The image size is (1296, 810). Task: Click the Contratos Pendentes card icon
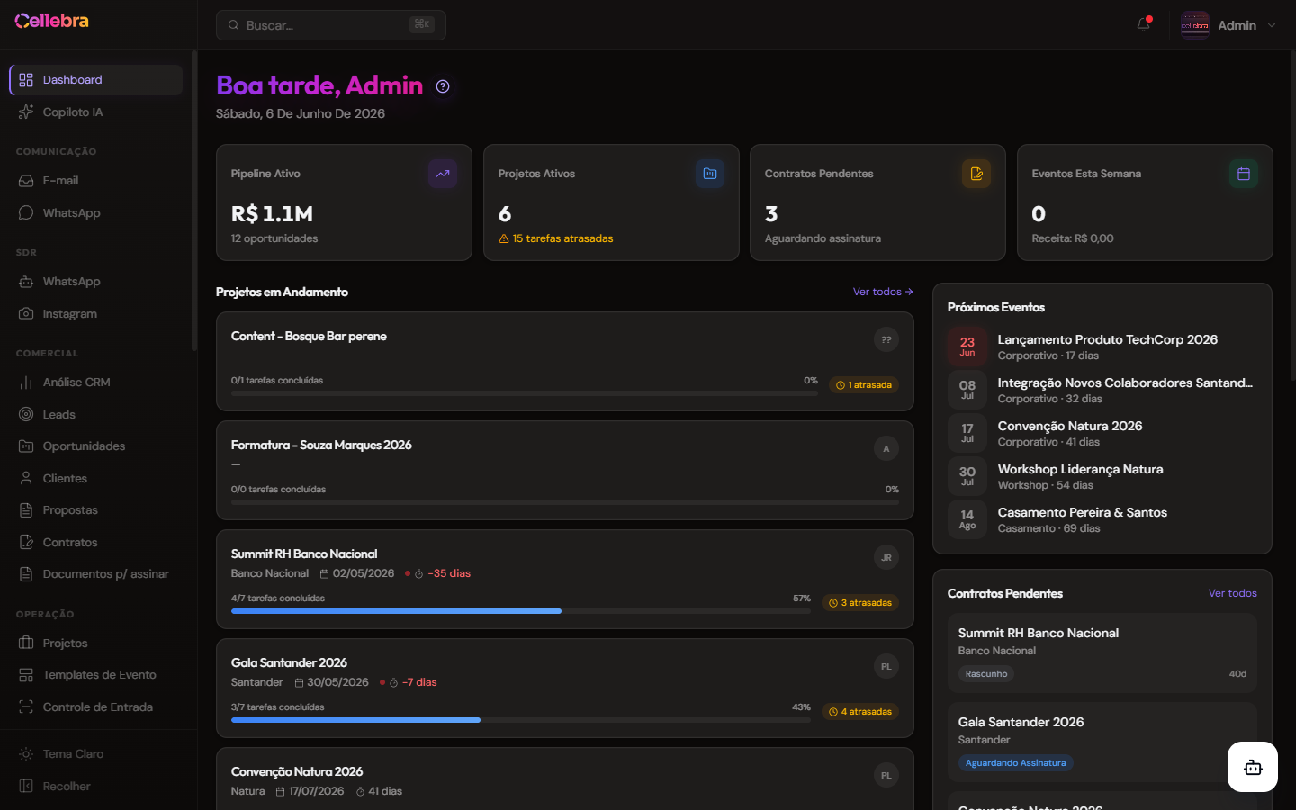tap(976, 174)
